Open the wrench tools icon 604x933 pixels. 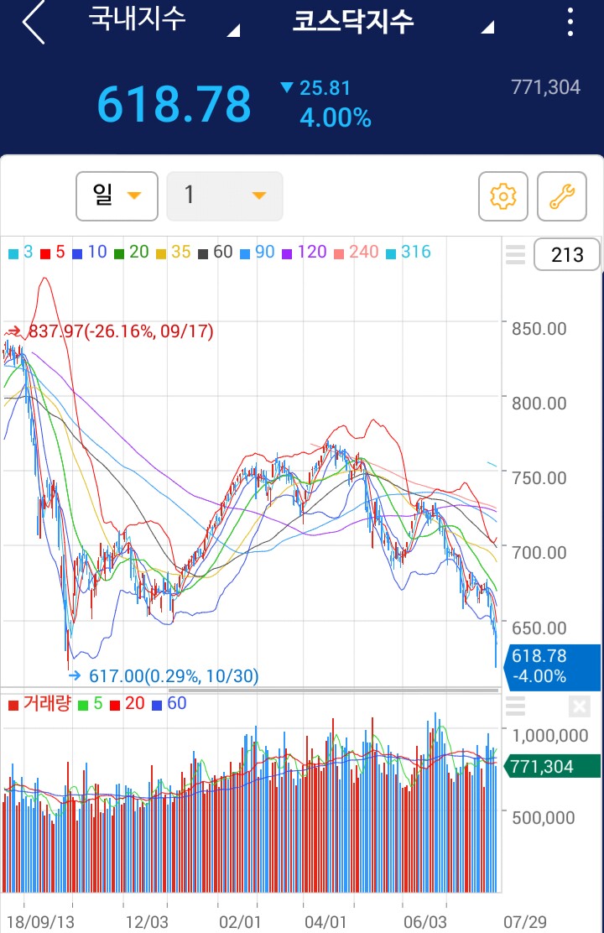pos(562,196)
